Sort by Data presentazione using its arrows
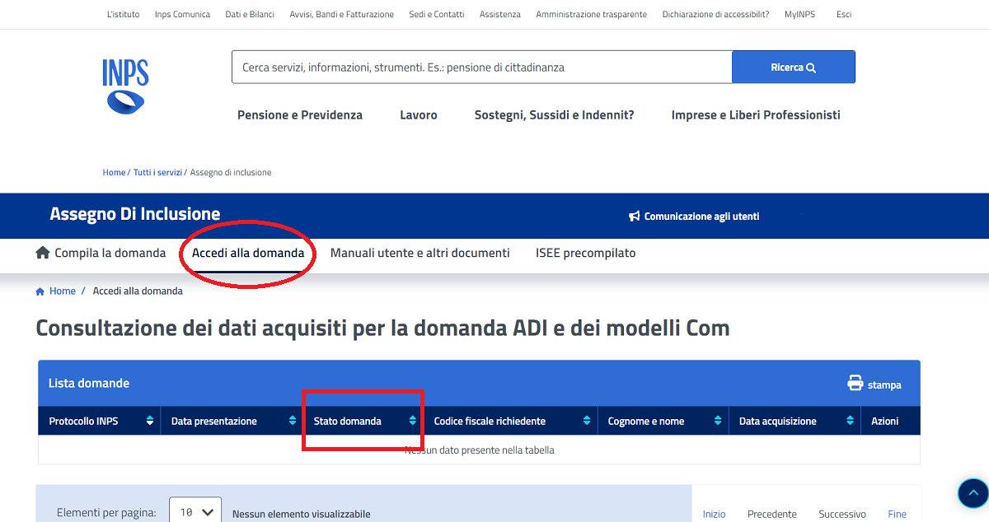Screen dimensions: 989x522 [x=293, y=420]
